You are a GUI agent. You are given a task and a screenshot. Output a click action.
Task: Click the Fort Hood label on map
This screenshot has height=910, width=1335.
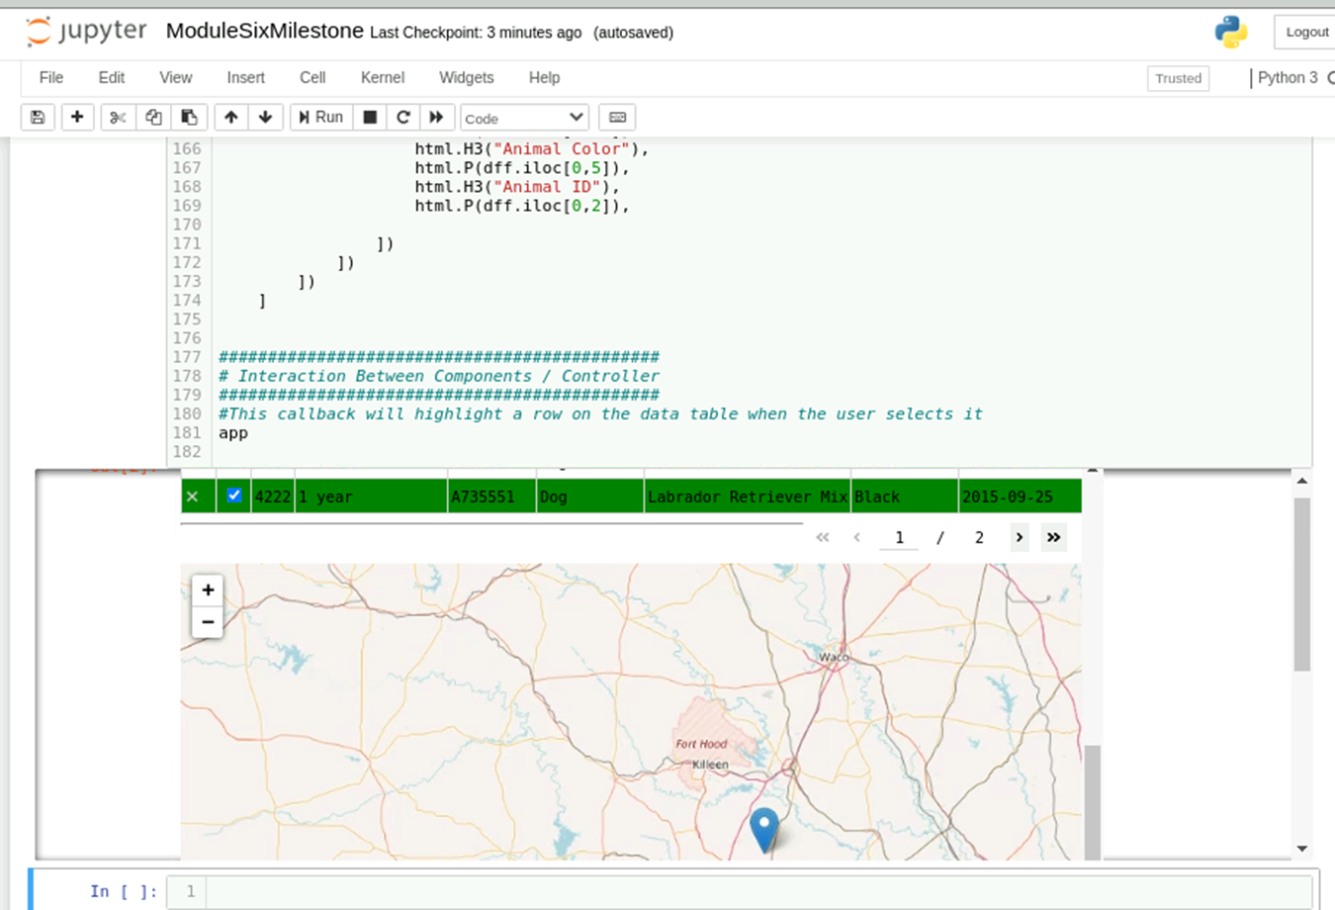click(701, 744)
